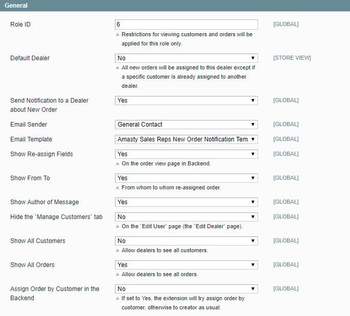Click the STORE VIEW scope label
This screenshot has height=316, width=350.
pos(292,58)
